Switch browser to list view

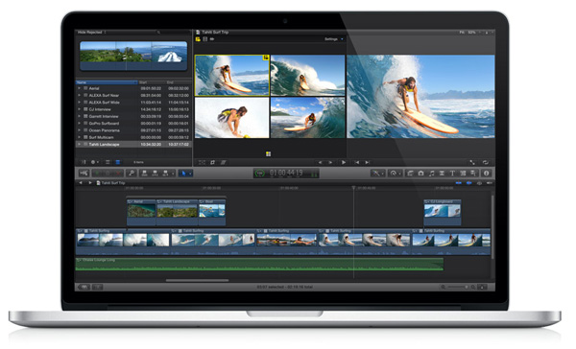coord(118,162)
